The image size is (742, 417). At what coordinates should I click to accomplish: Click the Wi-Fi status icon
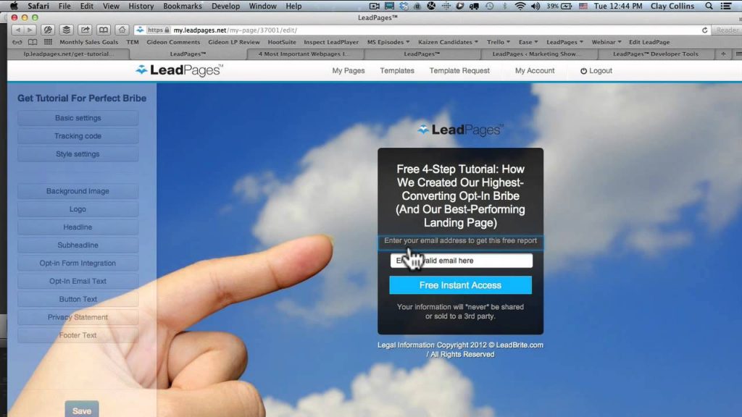tap(520, 6)
